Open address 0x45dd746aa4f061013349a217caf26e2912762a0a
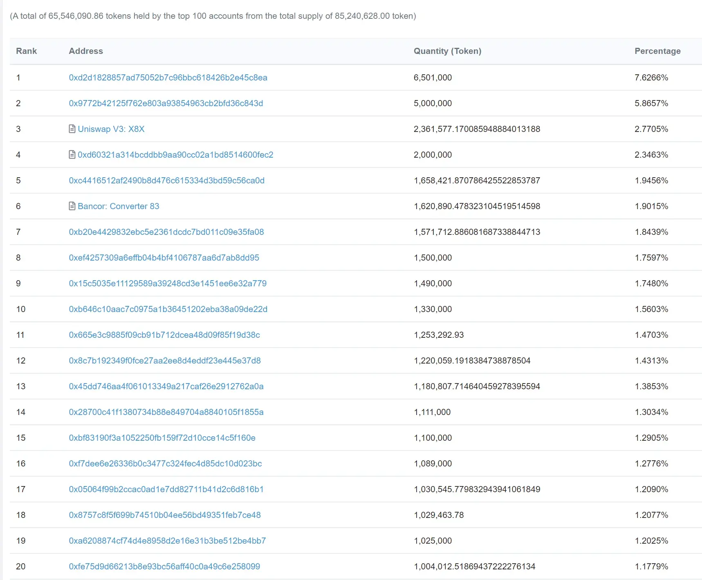 pyautogui.click(x=166, y=386)
